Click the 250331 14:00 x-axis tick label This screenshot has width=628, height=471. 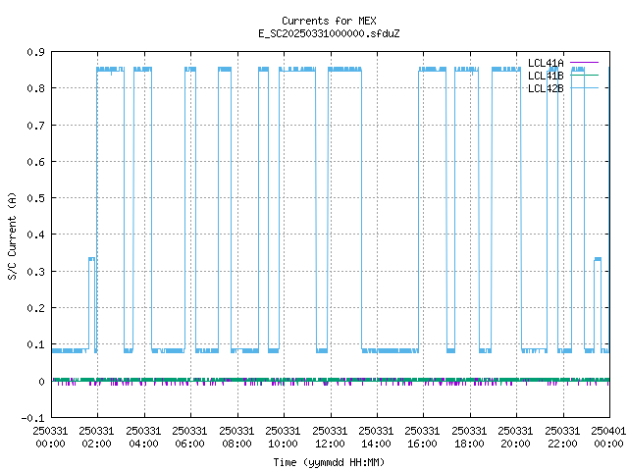(376, 438)
